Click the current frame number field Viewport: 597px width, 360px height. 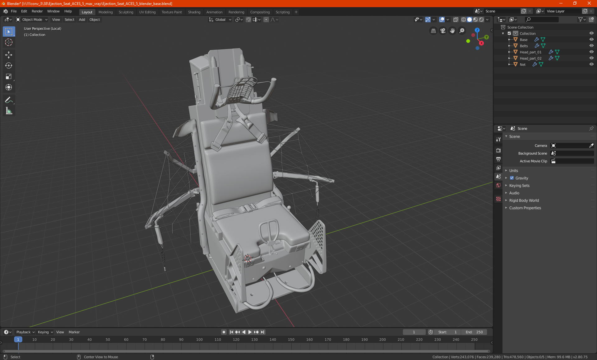click(x=414, y=332)
